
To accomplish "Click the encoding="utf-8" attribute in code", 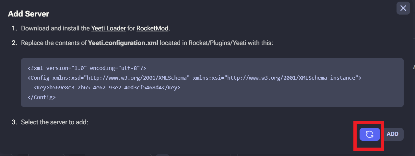I will point(115,68).
